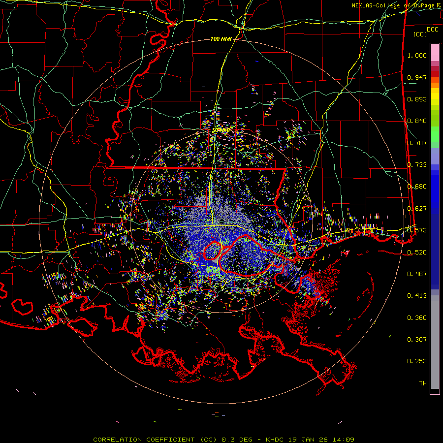This screenshot has height=443, width=443.
Task: Select the 0.520 legend value
Action: [x=417, y=253]
